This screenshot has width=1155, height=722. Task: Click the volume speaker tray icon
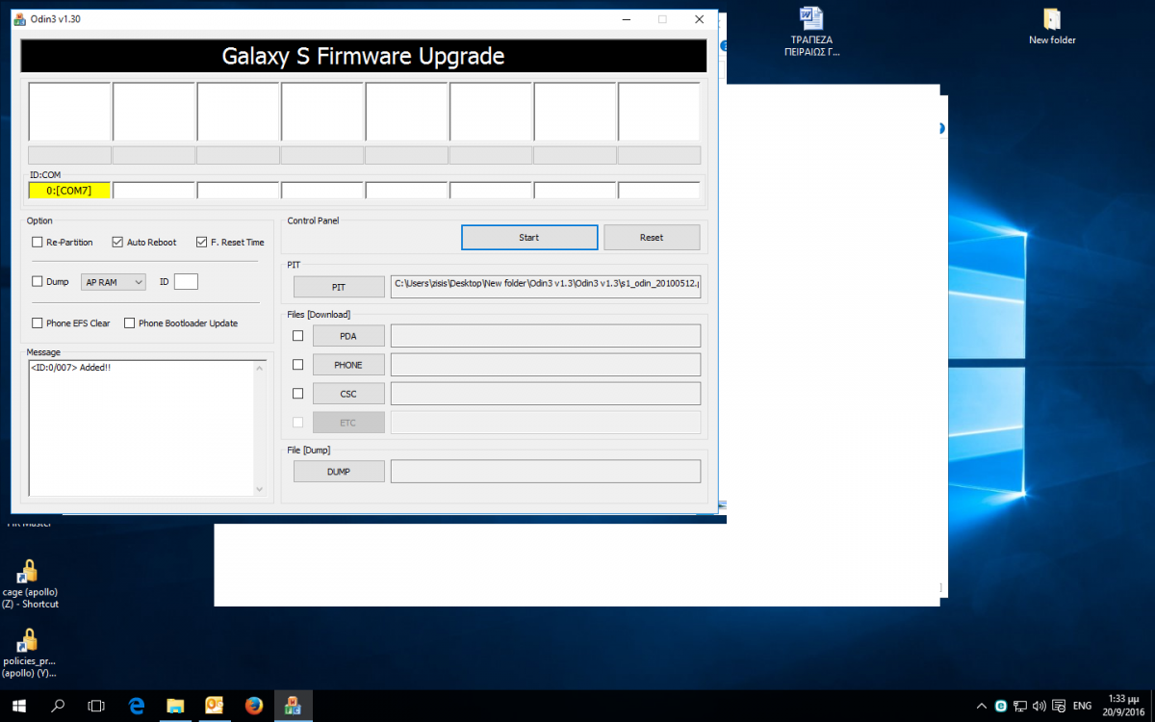pos(1039,706)
